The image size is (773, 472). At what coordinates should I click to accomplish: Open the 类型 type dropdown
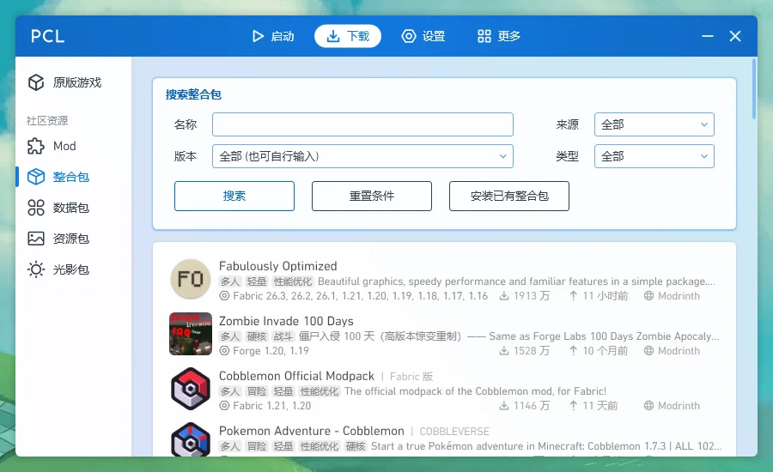point(654,156)
